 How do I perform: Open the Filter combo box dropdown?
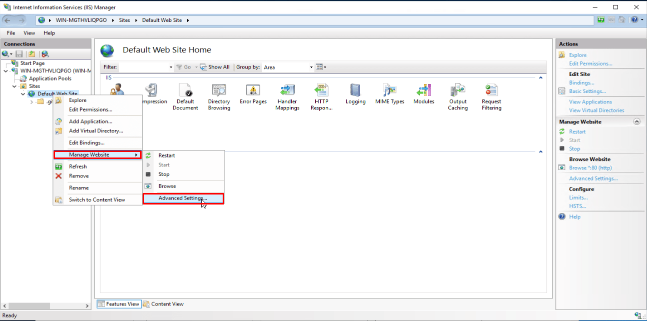pos(171,67)
